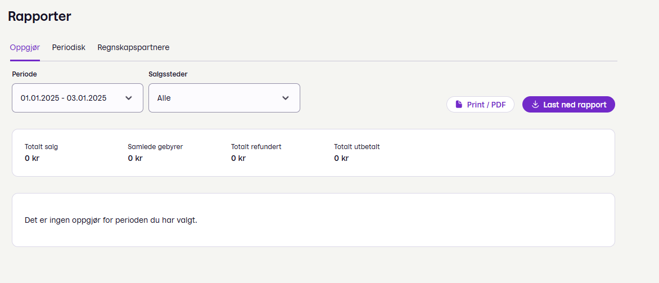The image size is (659, 283).
Task: Expand the Salgssteder chevron arrow
Action: coord(286,98)
